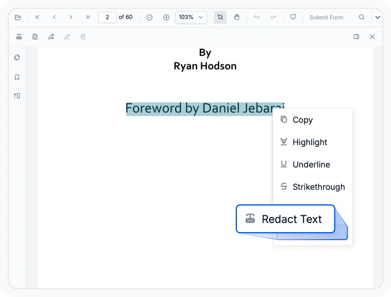The width and height of the screenshot is (391, 297).
Task: Click Redact Text in the context menu
Action: click(x=285, y=219)
